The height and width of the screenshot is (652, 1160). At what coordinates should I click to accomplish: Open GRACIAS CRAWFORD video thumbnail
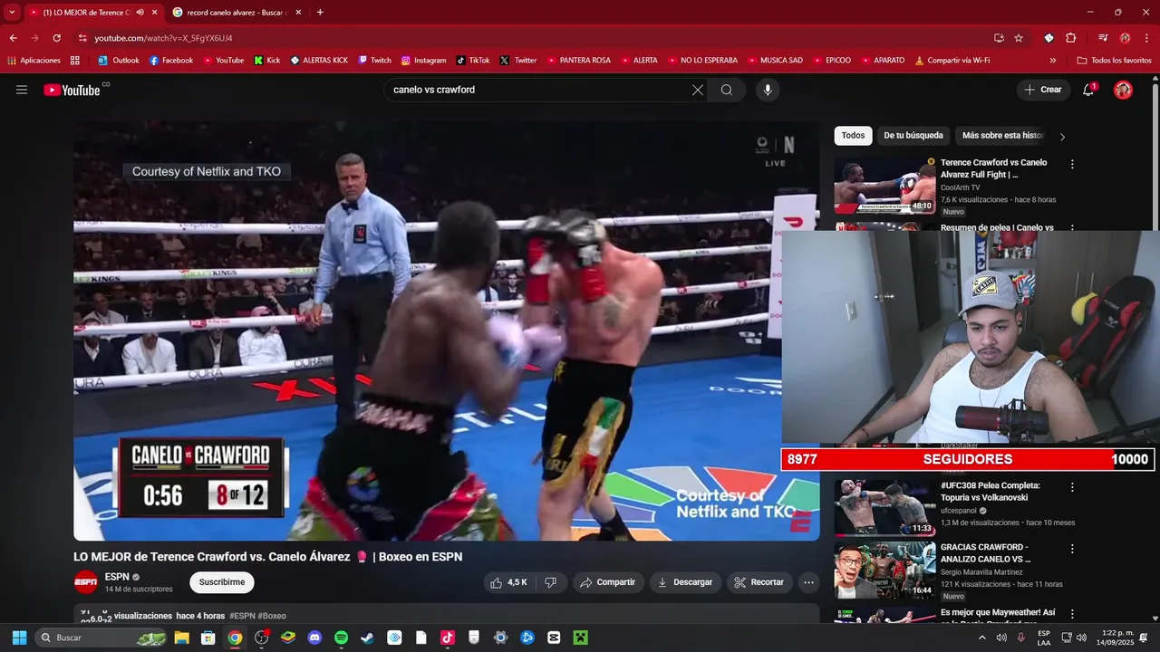pyautogui.click(x=884, y=570)
